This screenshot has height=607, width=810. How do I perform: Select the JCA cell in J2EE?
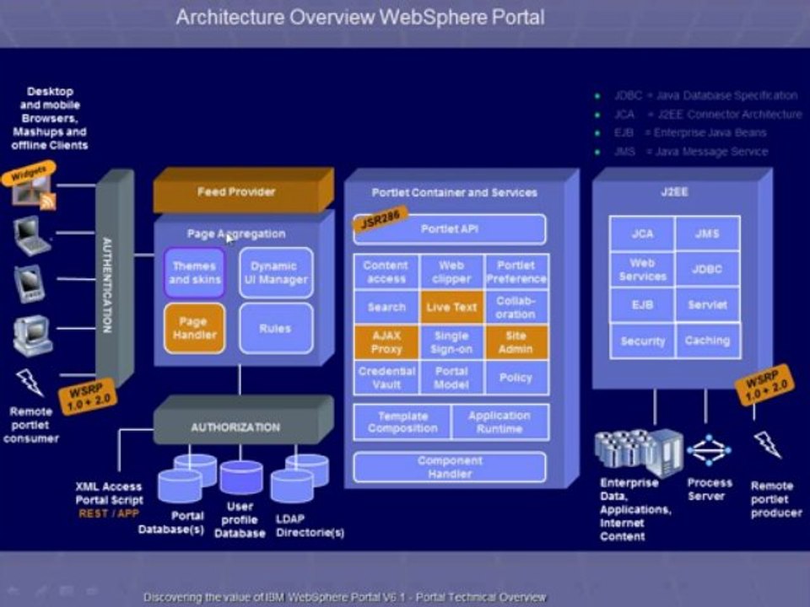642,234
